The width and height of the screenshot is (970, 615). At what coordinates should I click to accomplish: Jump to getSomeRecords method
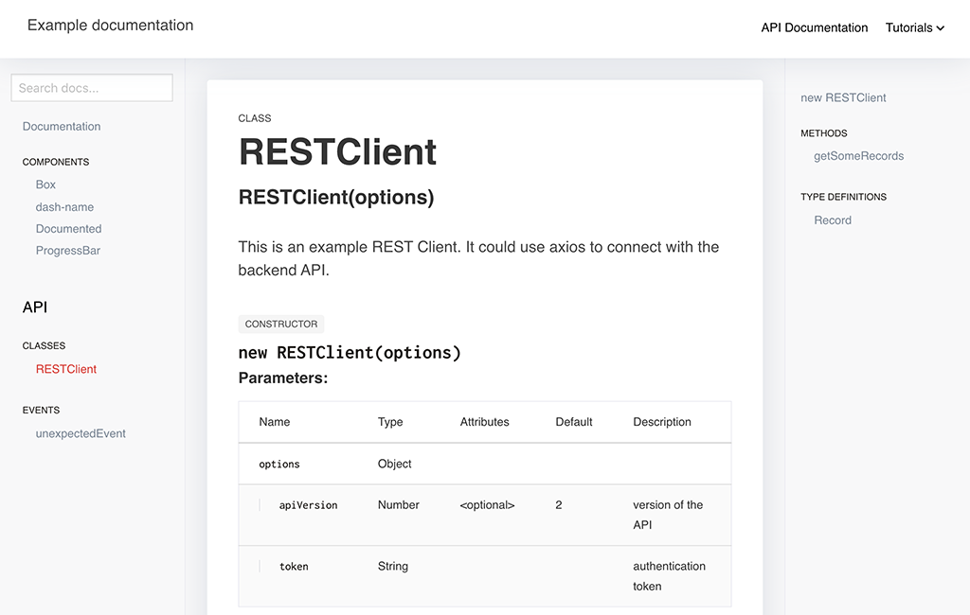858,156
